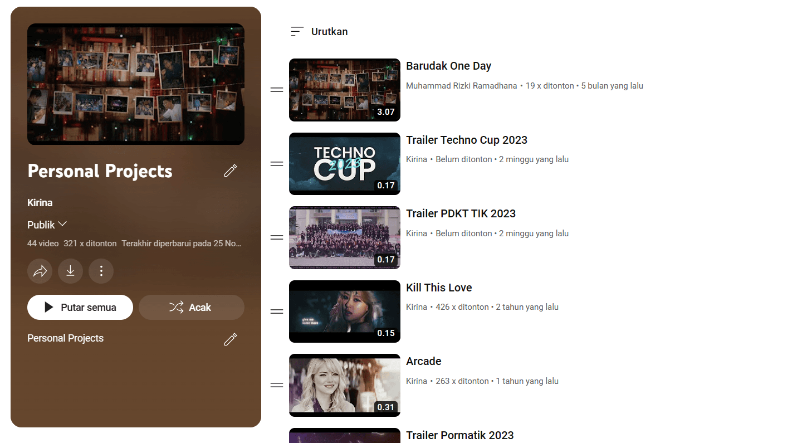Click the 'Personal Projects' description text

(x=66, y=338)
